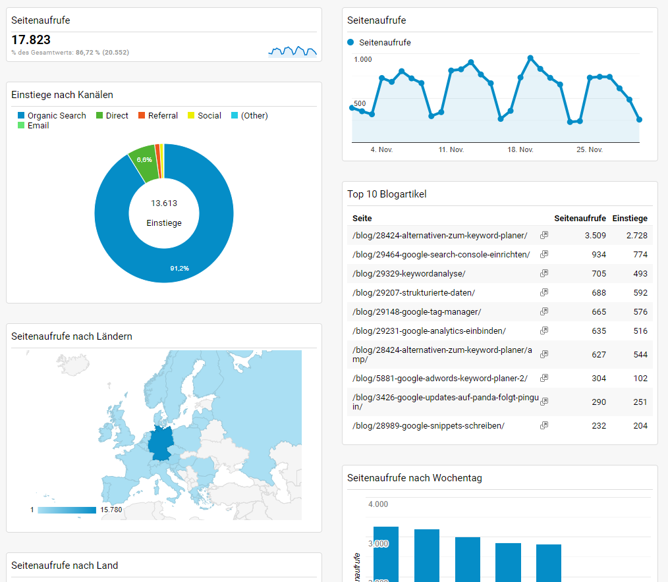Open page icon for keyword-planer amp article
The height and width of the screenshot is (582, 668).
click(x=543, y=354)
